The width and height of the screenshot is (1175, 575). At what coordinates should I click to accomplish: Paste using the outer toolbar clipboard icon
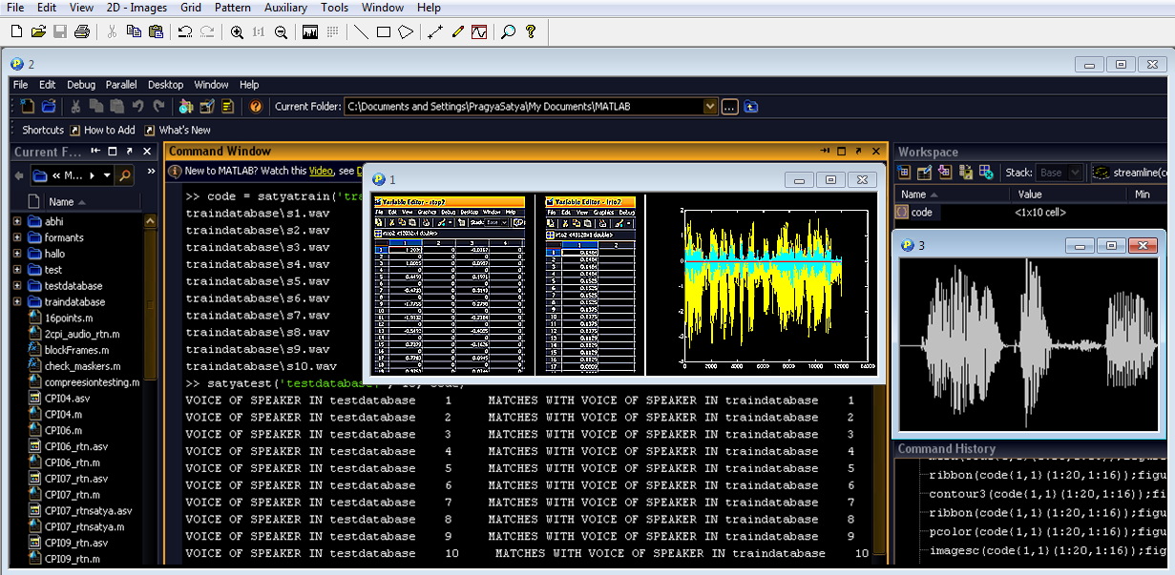coord(156,31)
